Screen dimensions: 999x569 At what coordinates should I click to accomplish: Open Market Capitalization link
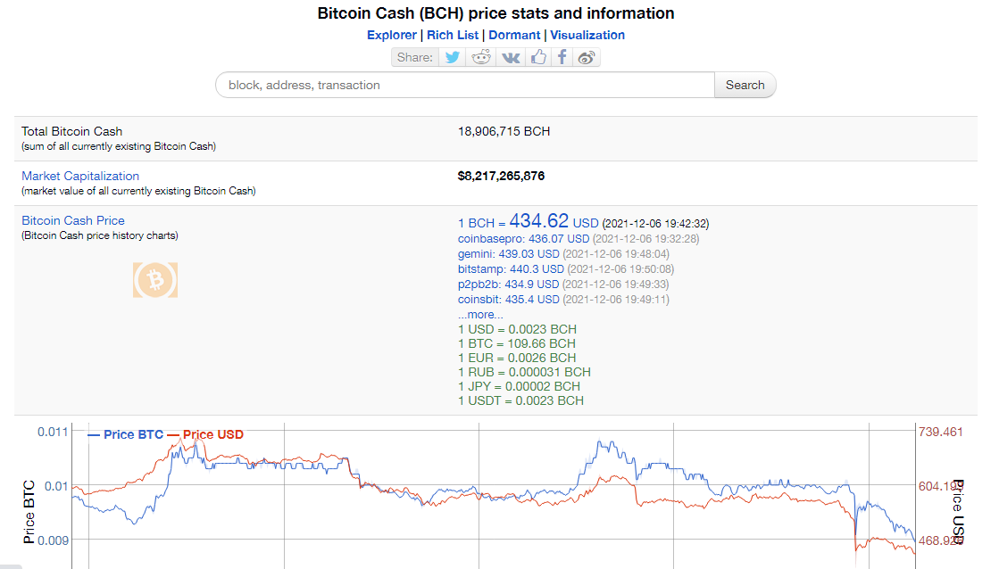point(80,176)
